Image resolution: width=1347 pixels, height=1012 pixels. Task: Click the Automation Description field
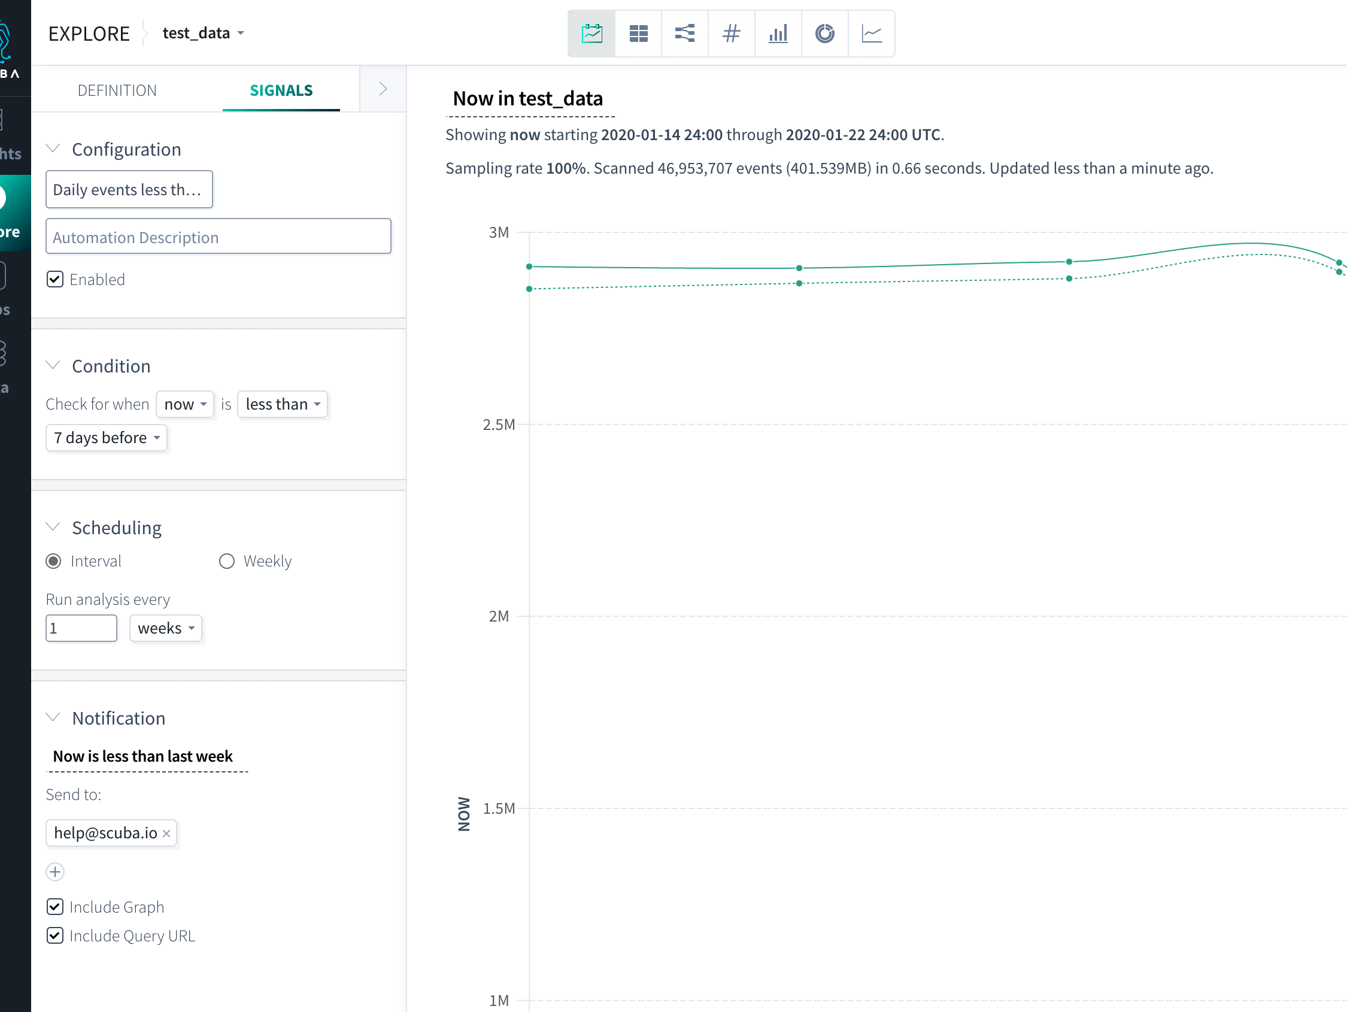click(x=219, y=237)
